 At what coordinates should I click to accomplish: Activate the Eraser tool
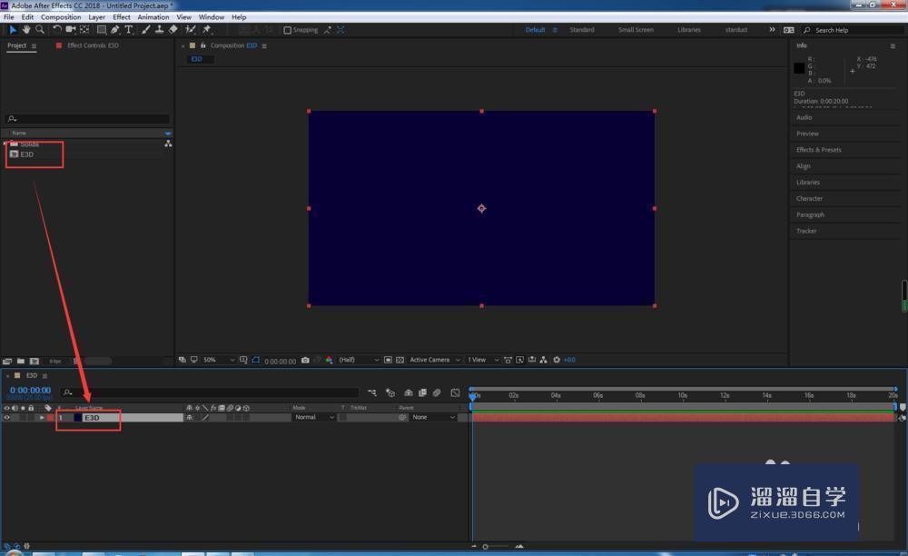tap(173, 30)
